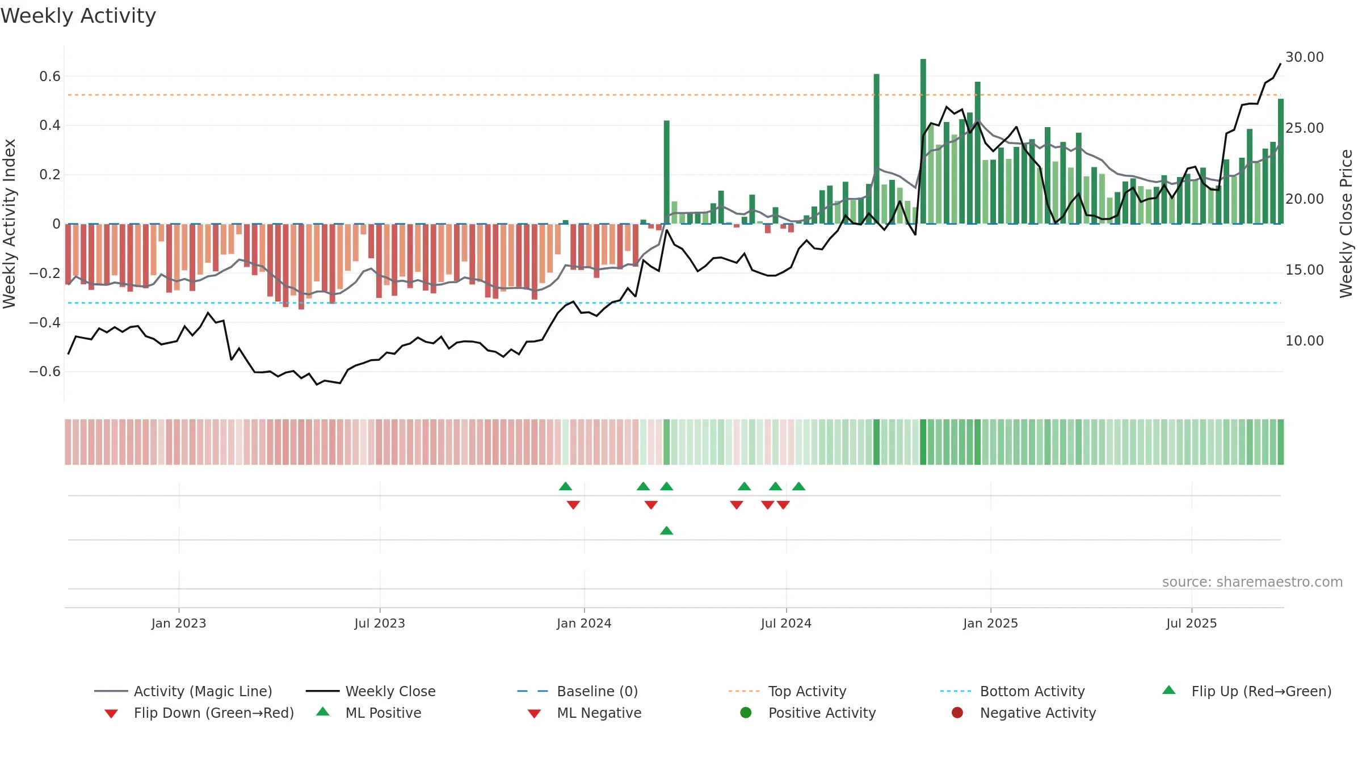Toggle the Flip Up (Red→Green) legend entry
Viewport: 1362px width, 766px height.
1247,691
